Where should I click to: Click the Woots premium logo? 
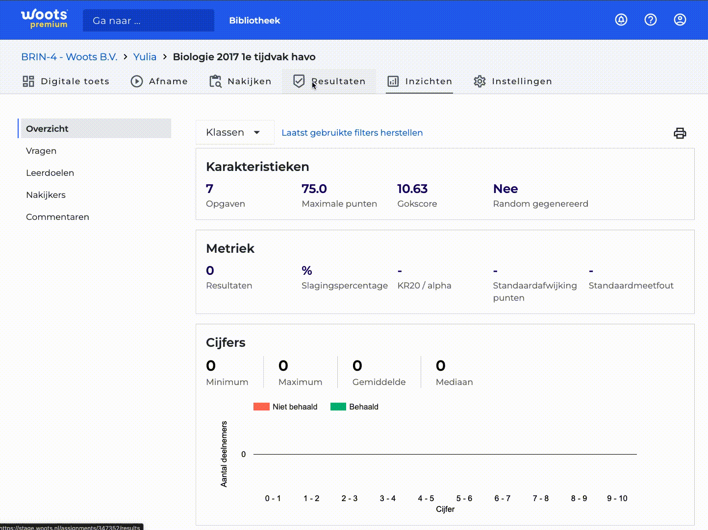pyautogui.click(x=45, y=19)
